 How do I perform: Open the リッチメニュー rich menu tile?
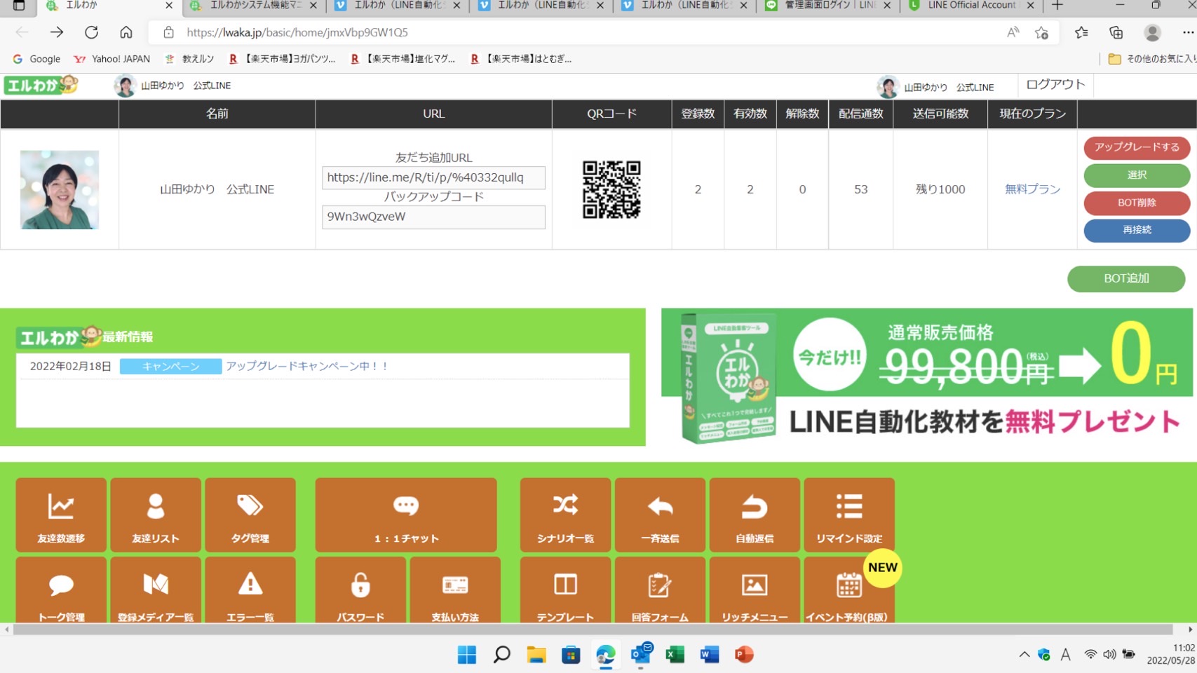(x=755, y=590)
